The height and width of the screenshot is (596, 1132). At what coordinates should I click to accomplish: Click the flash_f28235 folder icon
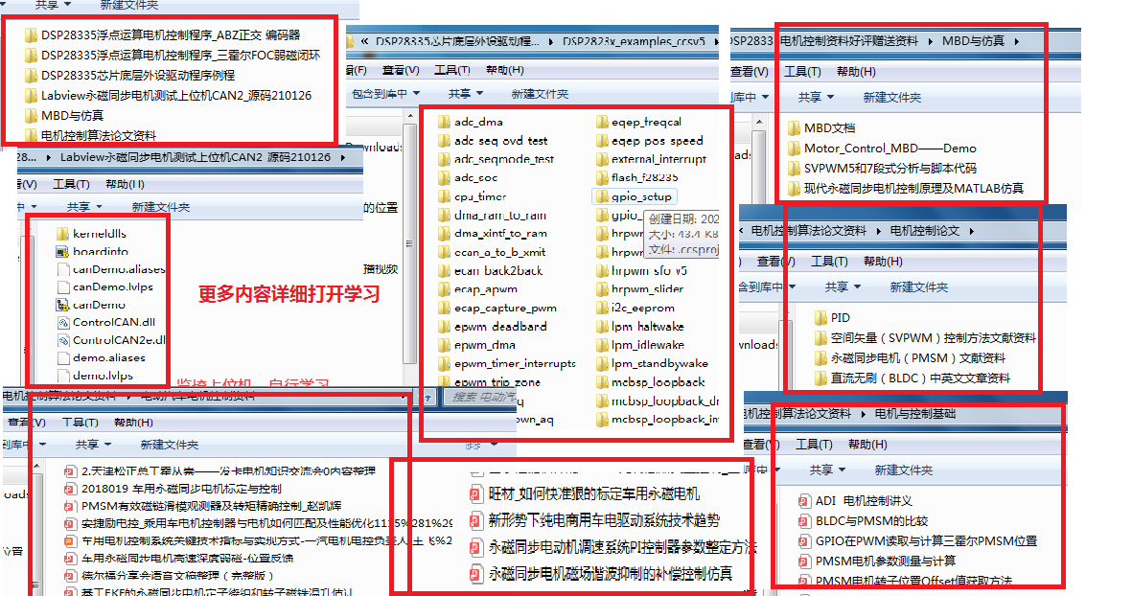pyautogui.click(x=602, y=177)
